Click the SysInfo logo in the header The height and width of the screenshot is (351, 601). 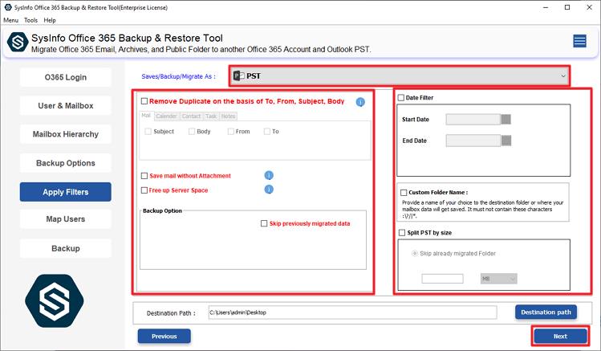[x=17, y=44]
